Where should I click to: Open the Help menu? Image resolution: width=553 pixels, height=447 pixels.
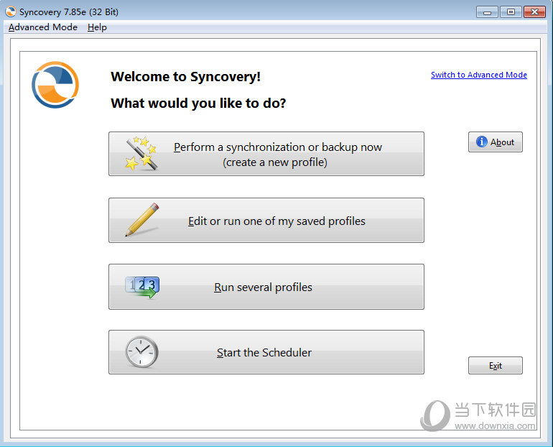pyautogui.click(x=97, y=27)
